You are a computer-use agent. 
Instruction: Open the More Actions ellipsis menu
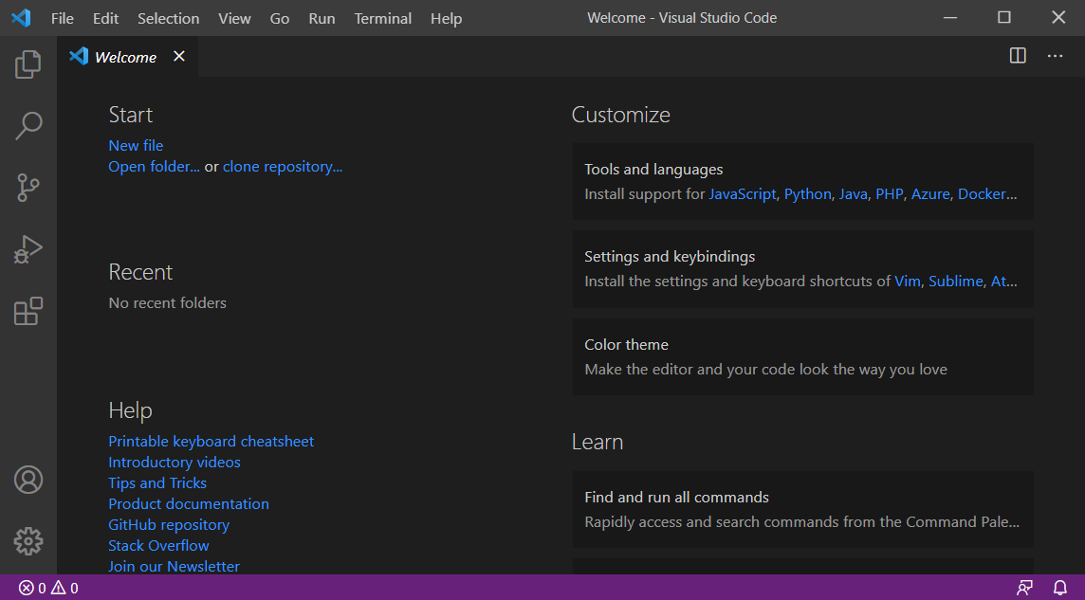1055,56
